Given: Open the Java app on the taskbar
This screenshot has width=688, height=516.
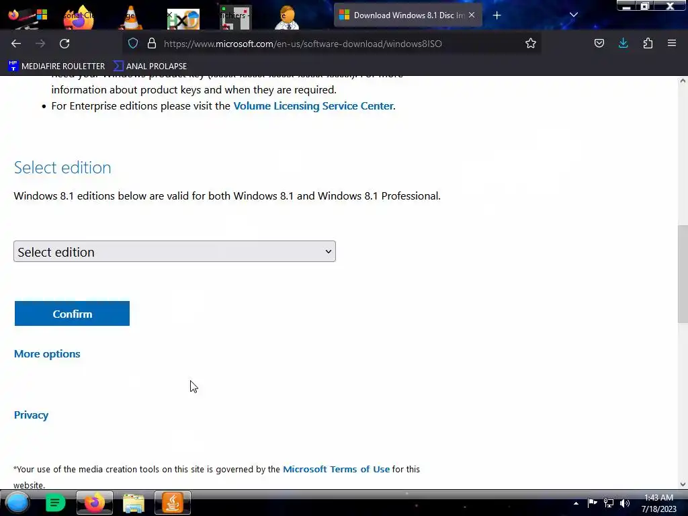Looking at the screenshot, I should tap(173, 503).
